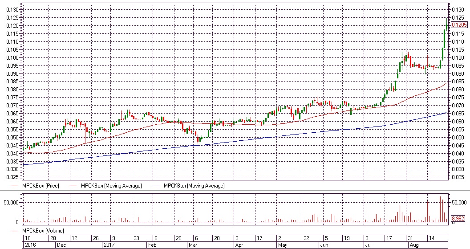The image size is (470, 249).
Task: Click 0.085 on the right price axis
Action: point(458,82)
